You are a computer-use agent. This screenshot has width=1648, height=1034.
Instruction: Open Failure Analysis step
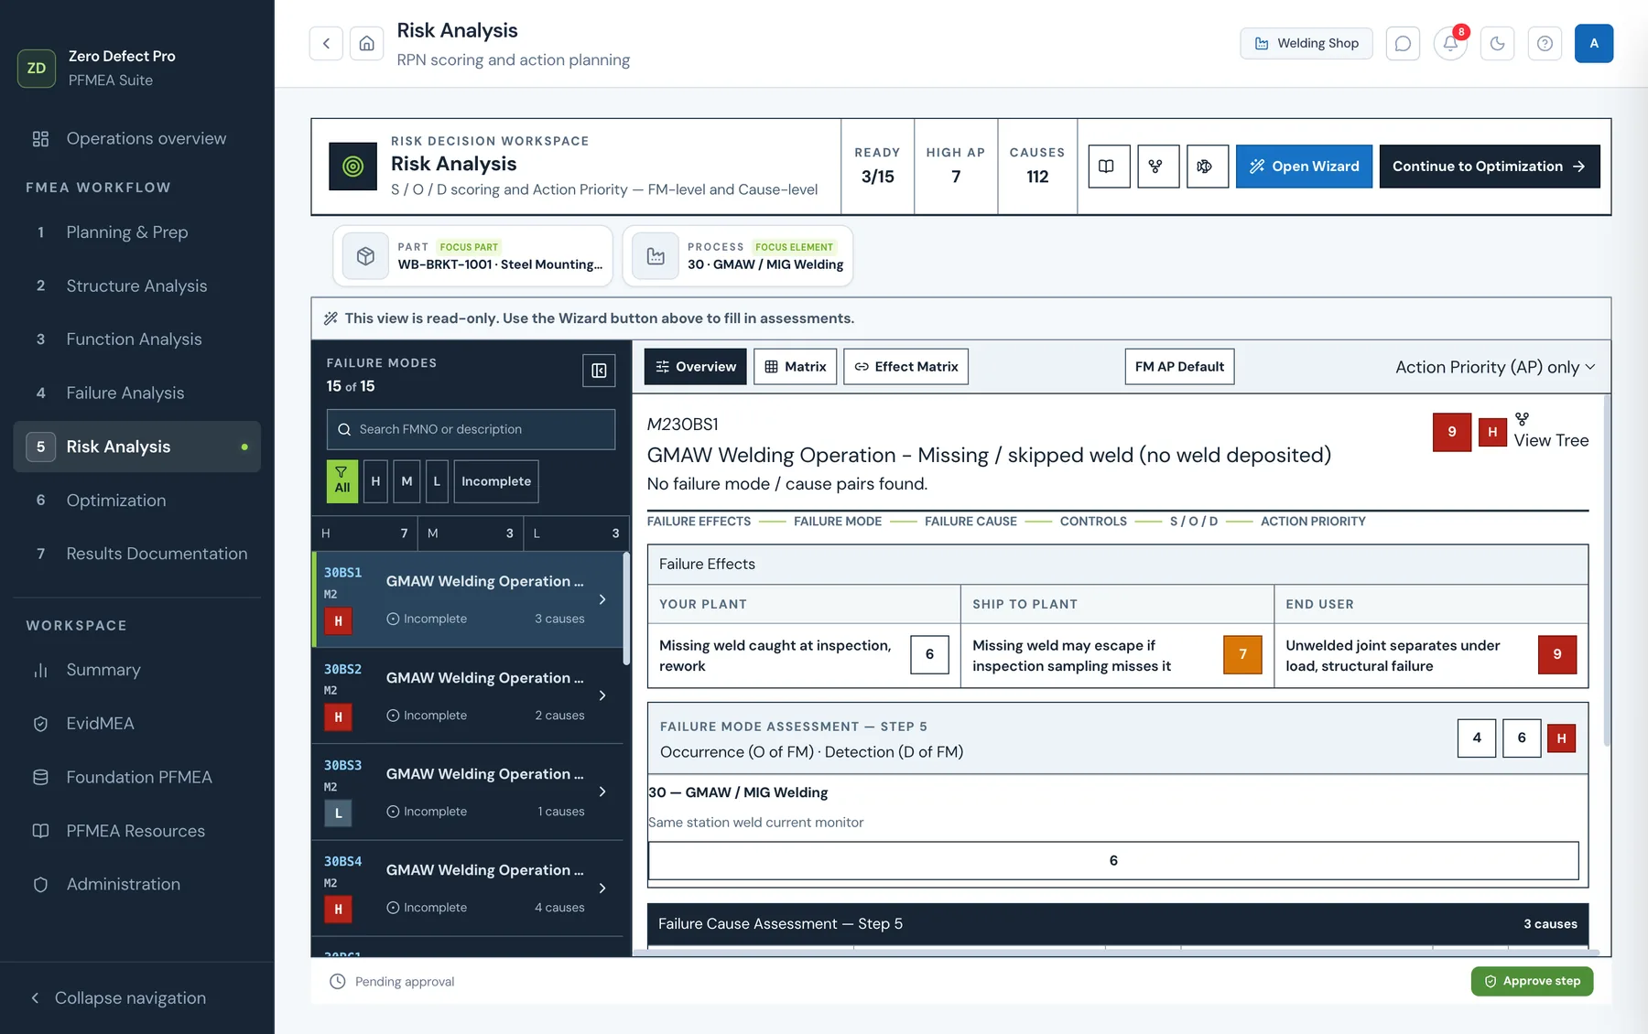[137, 393]
